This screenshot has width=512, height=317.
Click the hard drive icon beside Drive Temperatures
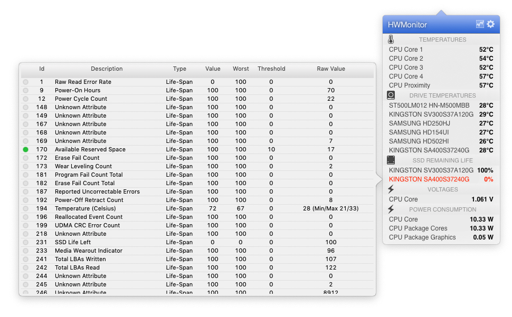coord(391,95)
